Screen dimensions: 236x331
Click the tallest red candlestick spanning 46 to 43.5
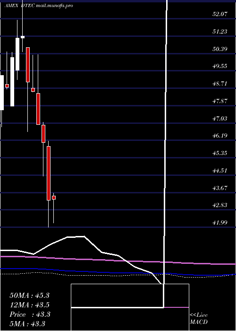coord(49,173)
